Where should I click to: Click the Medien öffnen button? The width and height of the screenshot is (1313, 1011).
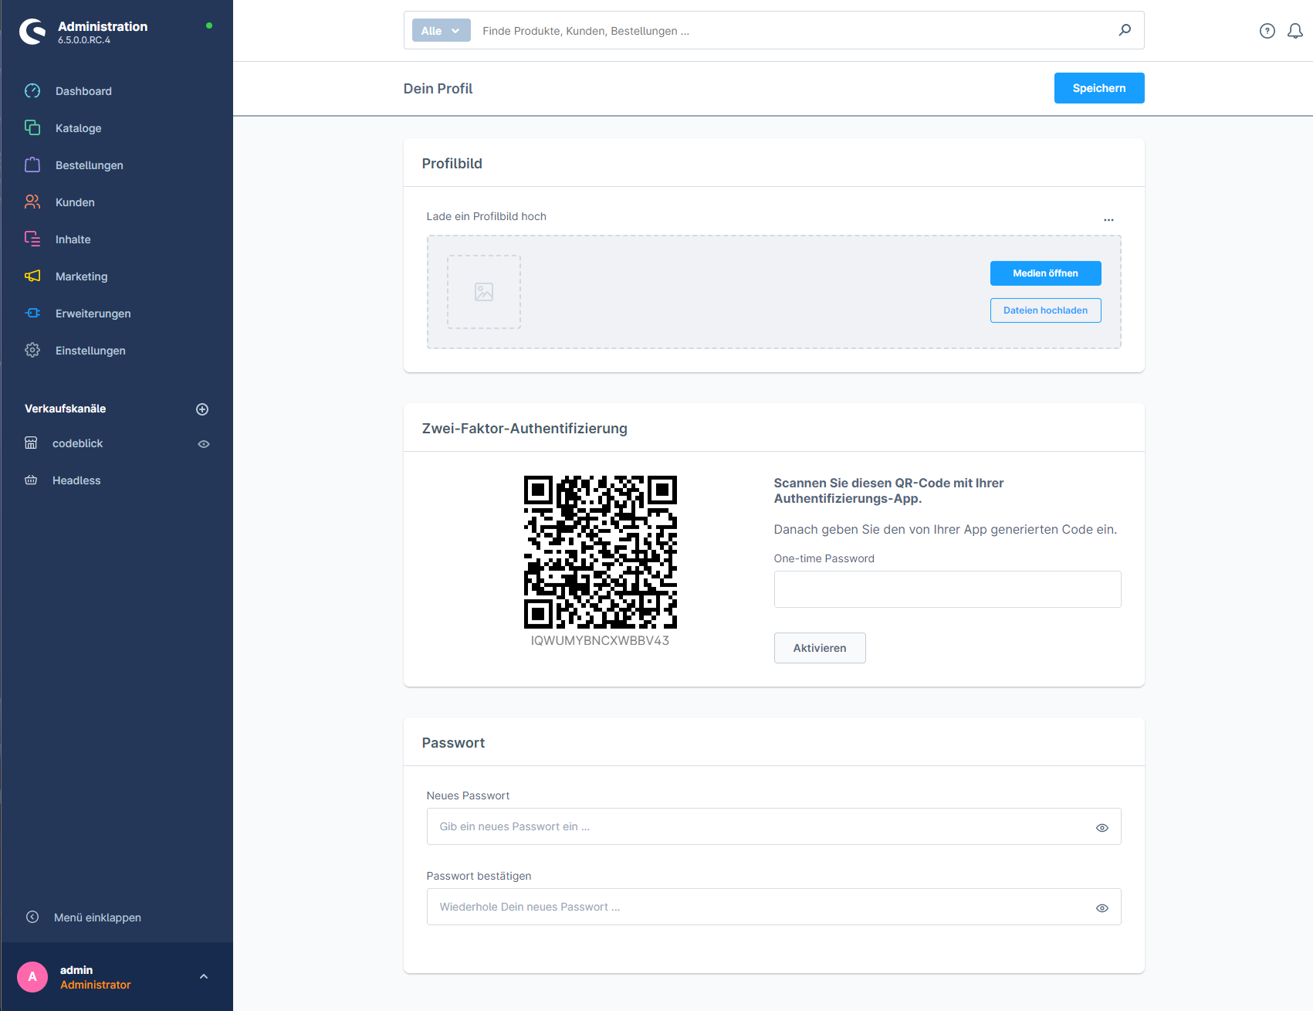pyautogui.click(x=1045, y=273)
